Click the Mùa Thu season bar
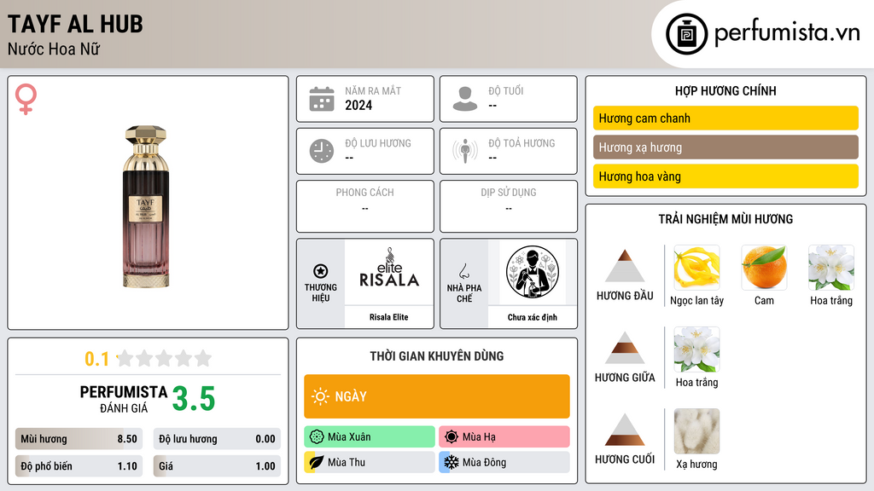 370,462
